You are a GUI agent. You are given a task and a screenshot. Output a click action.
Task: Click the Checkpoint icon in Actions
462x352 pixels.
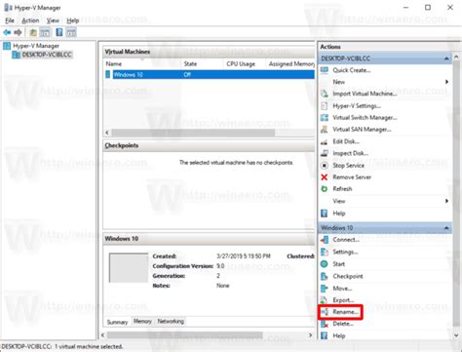point(325,276)
